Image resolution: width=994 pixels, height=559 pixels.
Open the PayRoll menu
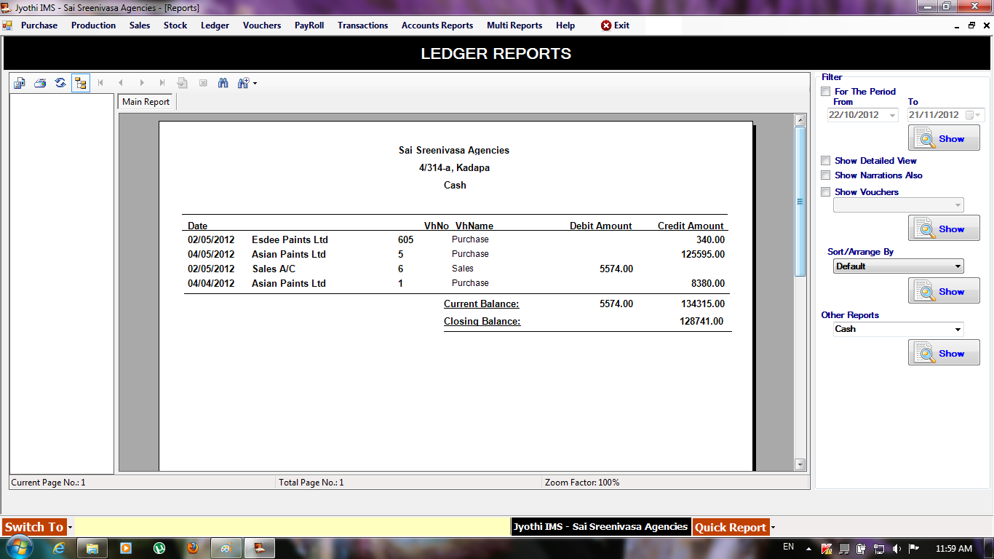point(309,25)
